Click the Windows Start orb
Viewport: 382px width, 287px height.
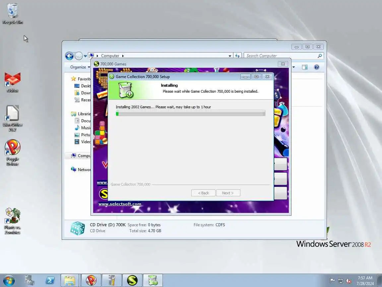tap(9, 280)
